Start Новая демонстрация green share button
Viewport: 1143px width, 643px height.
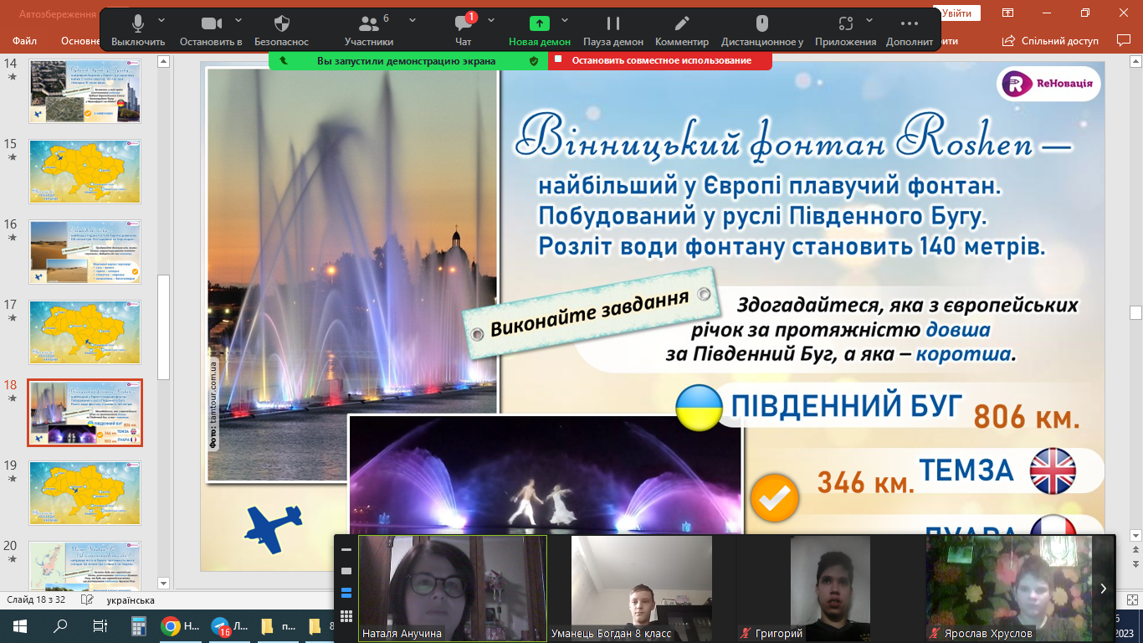click(540, 31)
